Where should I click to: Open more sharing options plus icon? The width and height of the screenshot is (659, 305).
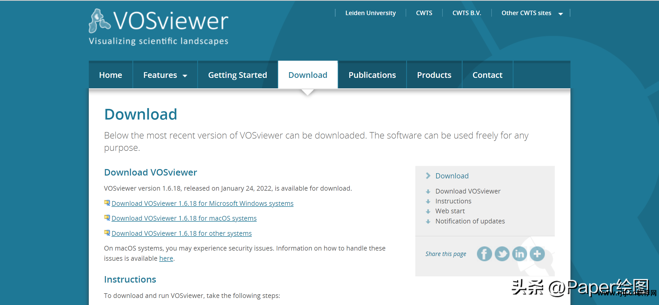tap(537, 254)
